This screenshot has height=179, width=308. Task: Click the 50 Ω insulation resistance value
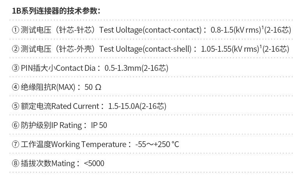pyautogui.click(x=93, y=87)
